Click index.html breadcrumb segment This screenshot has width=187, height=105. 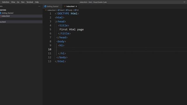(x=51, y=10)
